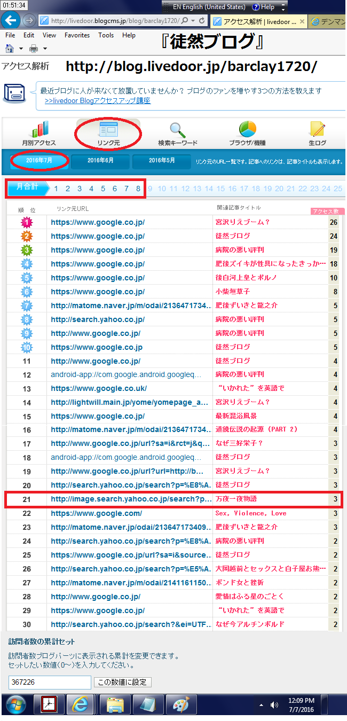347x721 pixels.
Task: Click the Print toolbar icon
Action: coord(33,49)
